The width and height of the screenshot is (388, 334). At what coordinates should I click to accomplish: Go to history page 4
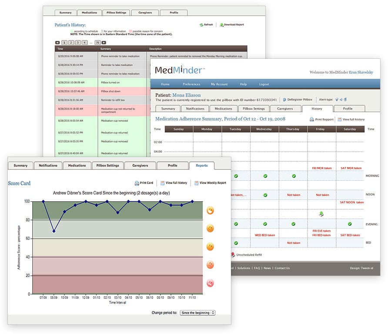[x=84, y=43]
